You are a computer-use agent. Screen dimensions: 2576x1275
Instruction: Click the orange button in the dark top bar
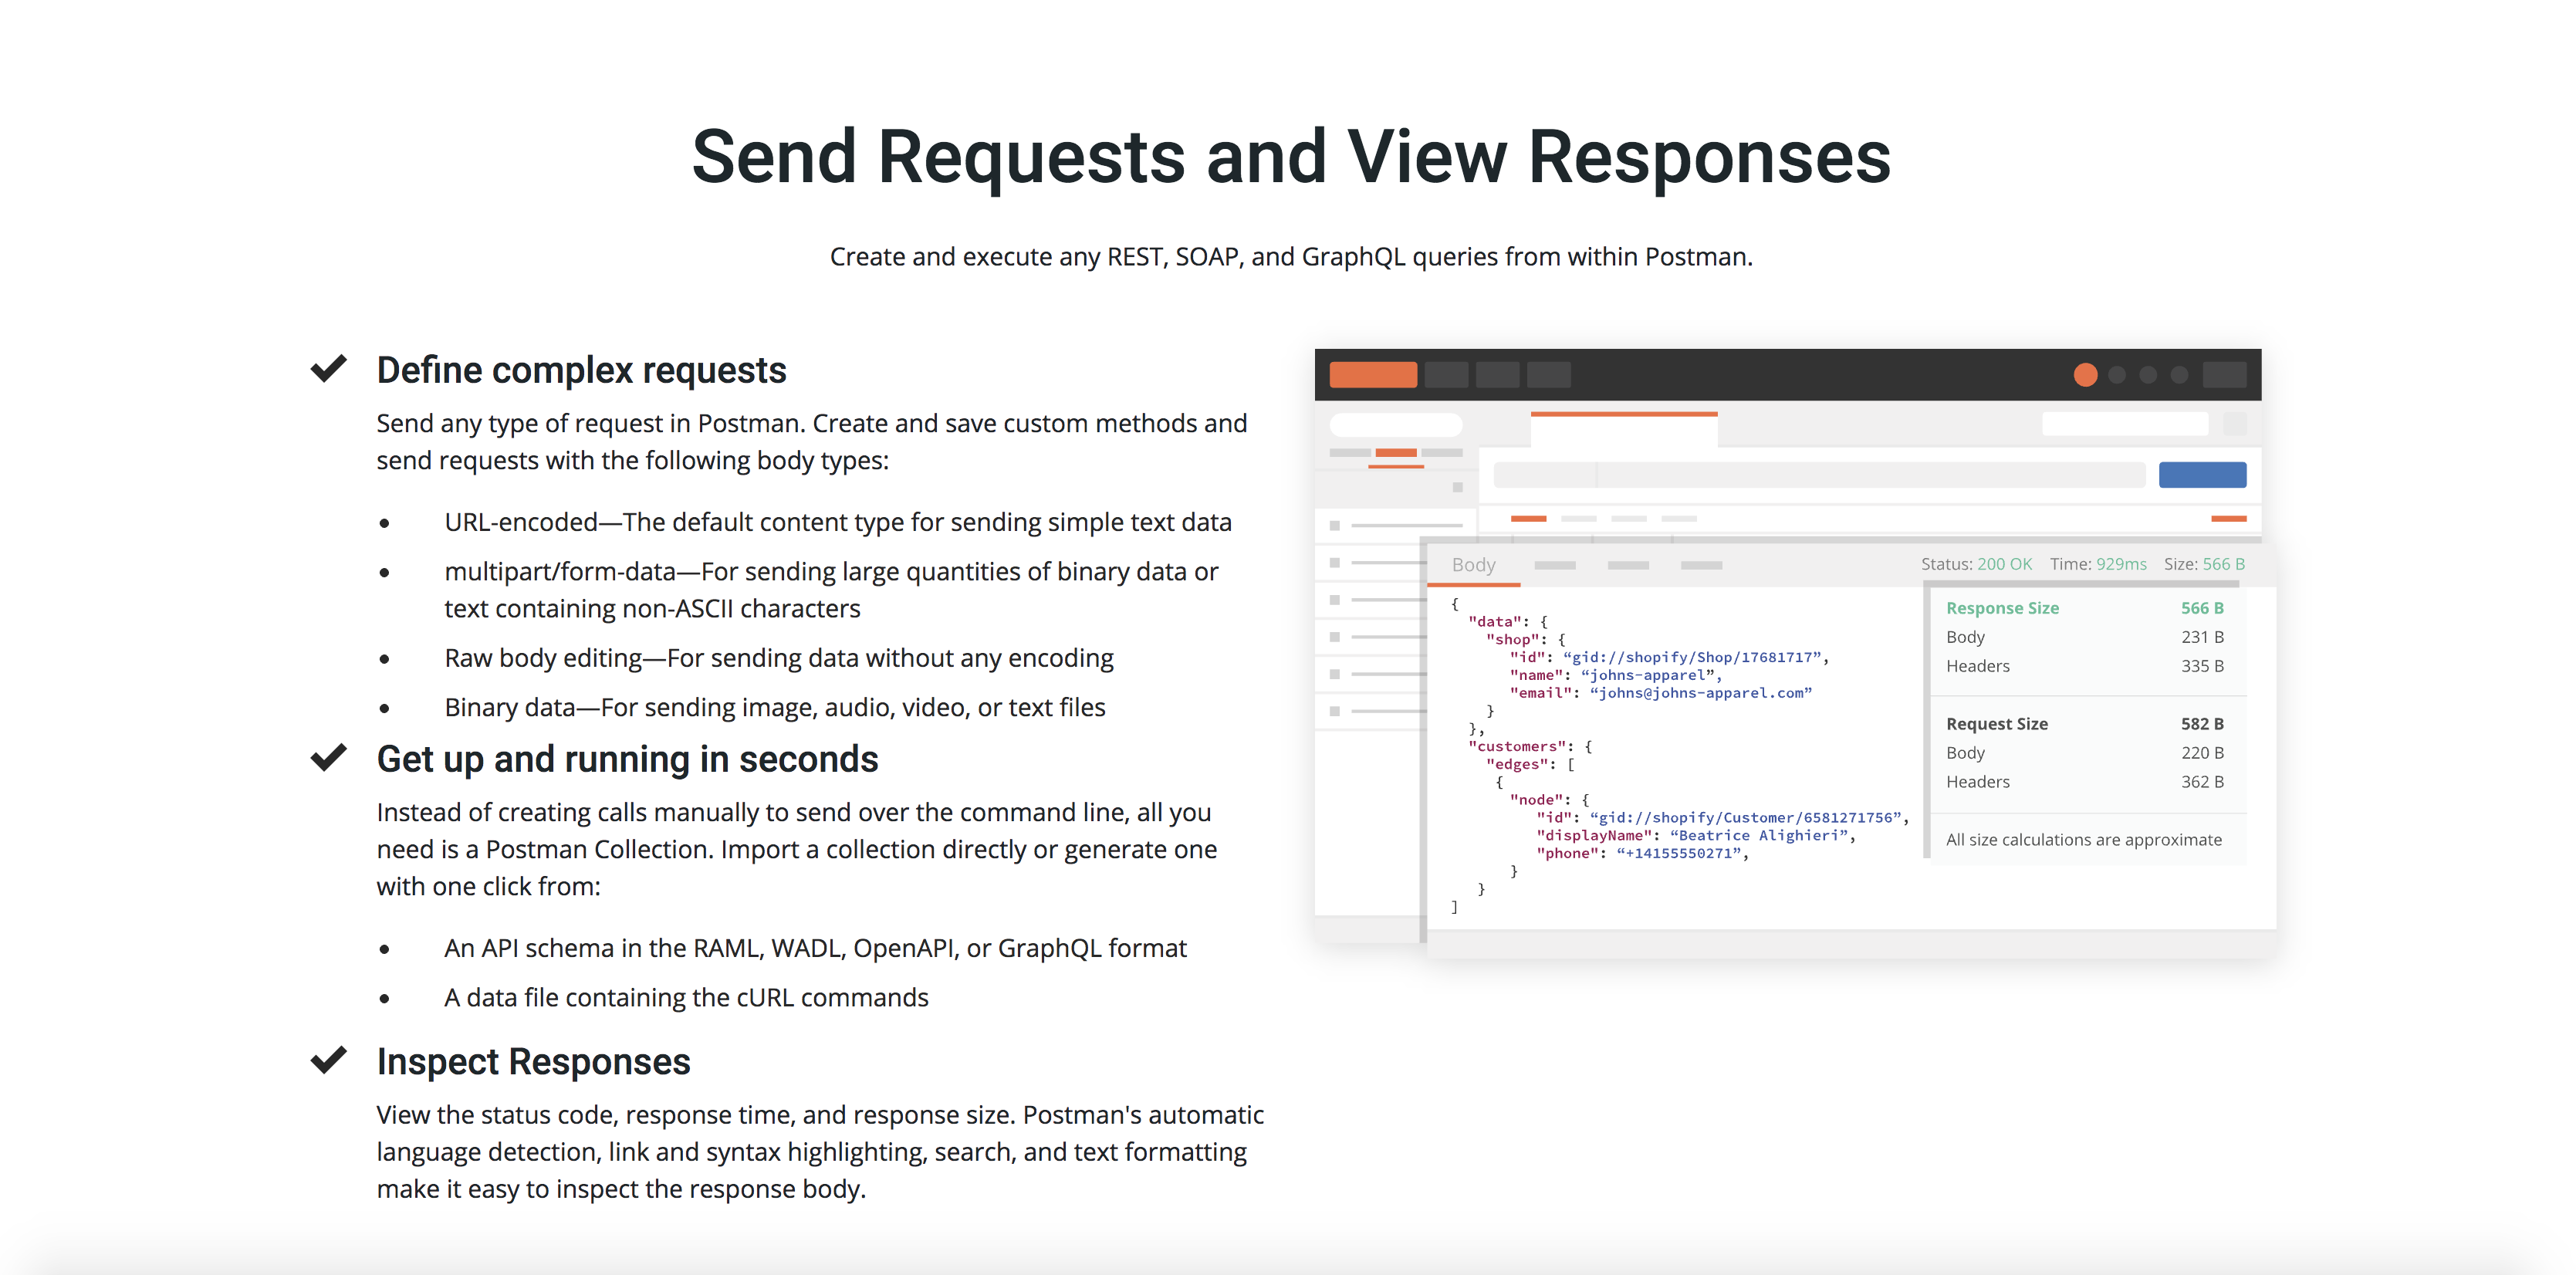click(1372, 375)
